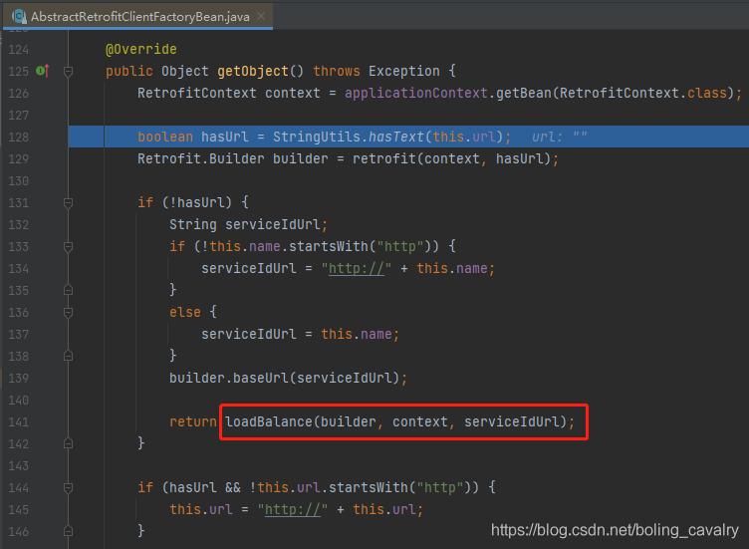This screenshot has height=549, width=749.
Task: Click the "http://" link on line 134
Action: [x=357, y=269]
